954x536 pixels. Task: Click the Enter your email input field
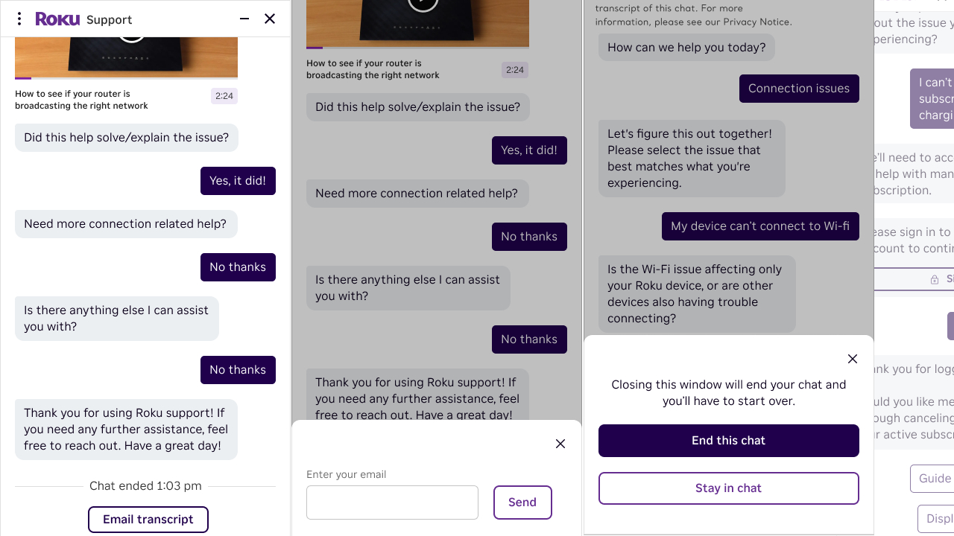[x=392, y=502]
